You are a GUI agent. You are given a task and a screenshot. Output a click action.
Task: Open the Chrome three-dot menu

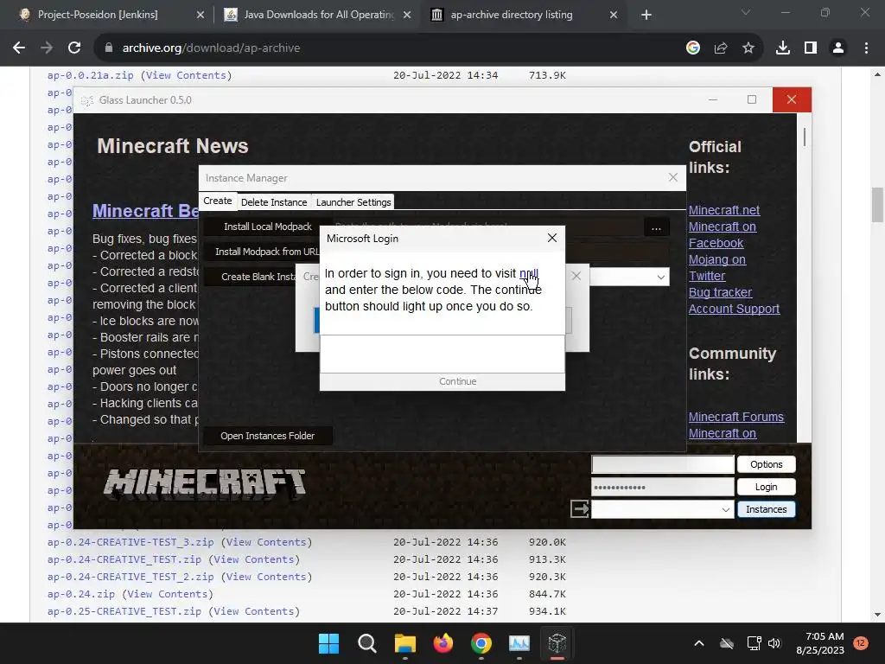click(866, 48)
